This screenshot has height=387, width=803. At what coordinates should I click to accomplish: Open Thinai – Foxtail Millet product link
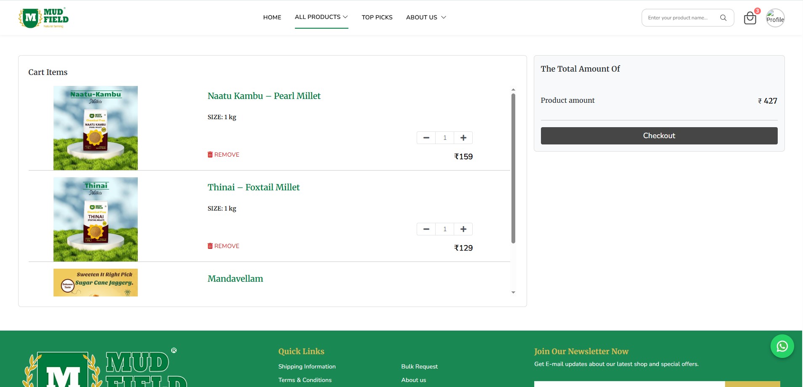point(254,187)
